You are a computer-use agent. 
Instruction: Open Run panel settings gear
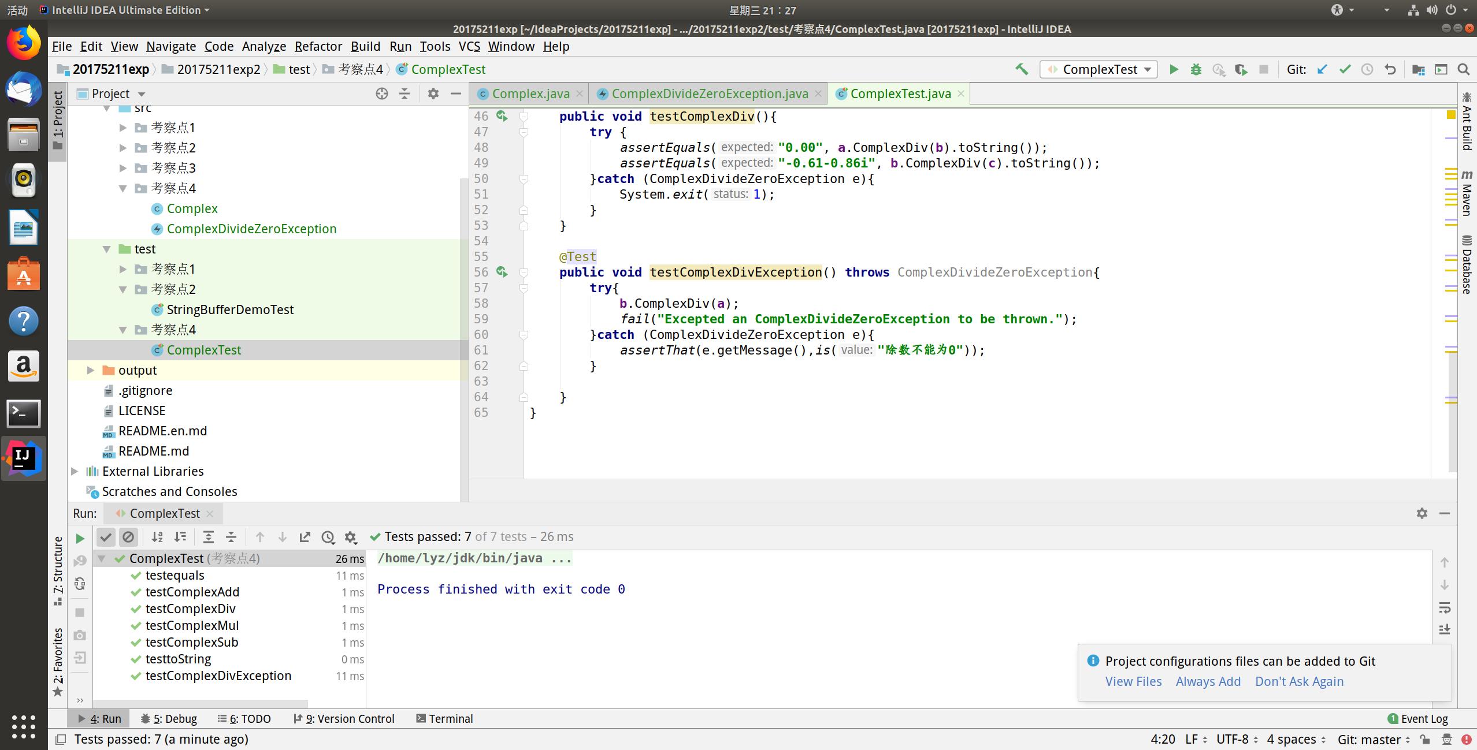pos(1422,513)
